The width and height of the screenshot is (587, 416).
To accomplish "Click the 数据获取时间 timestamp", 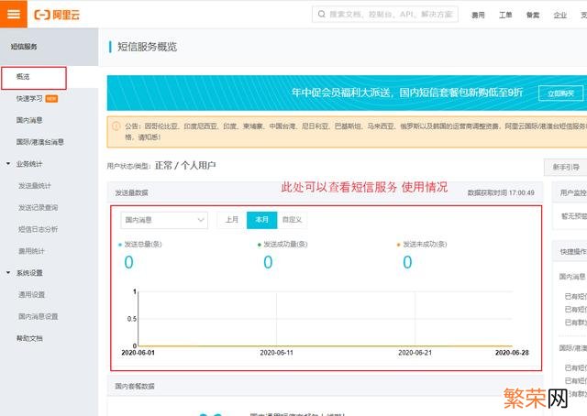I will click(501, 192).
